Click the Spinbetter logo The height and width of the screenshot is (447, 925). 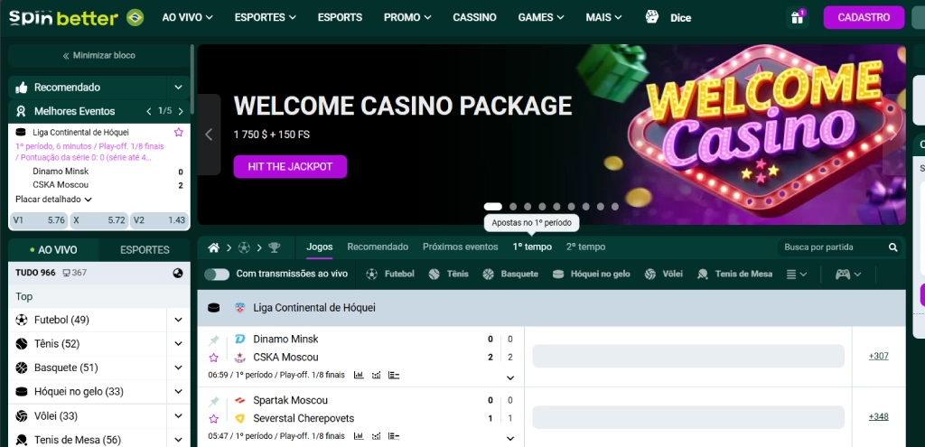63,18
